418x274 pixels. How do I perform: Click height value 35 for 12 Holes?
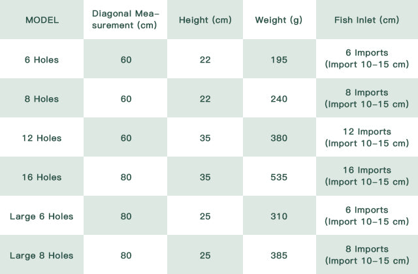click(x=205, y=138)
